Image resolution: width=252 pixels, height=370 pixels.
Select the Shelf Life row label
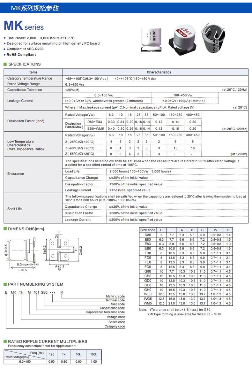coord(15,209)
